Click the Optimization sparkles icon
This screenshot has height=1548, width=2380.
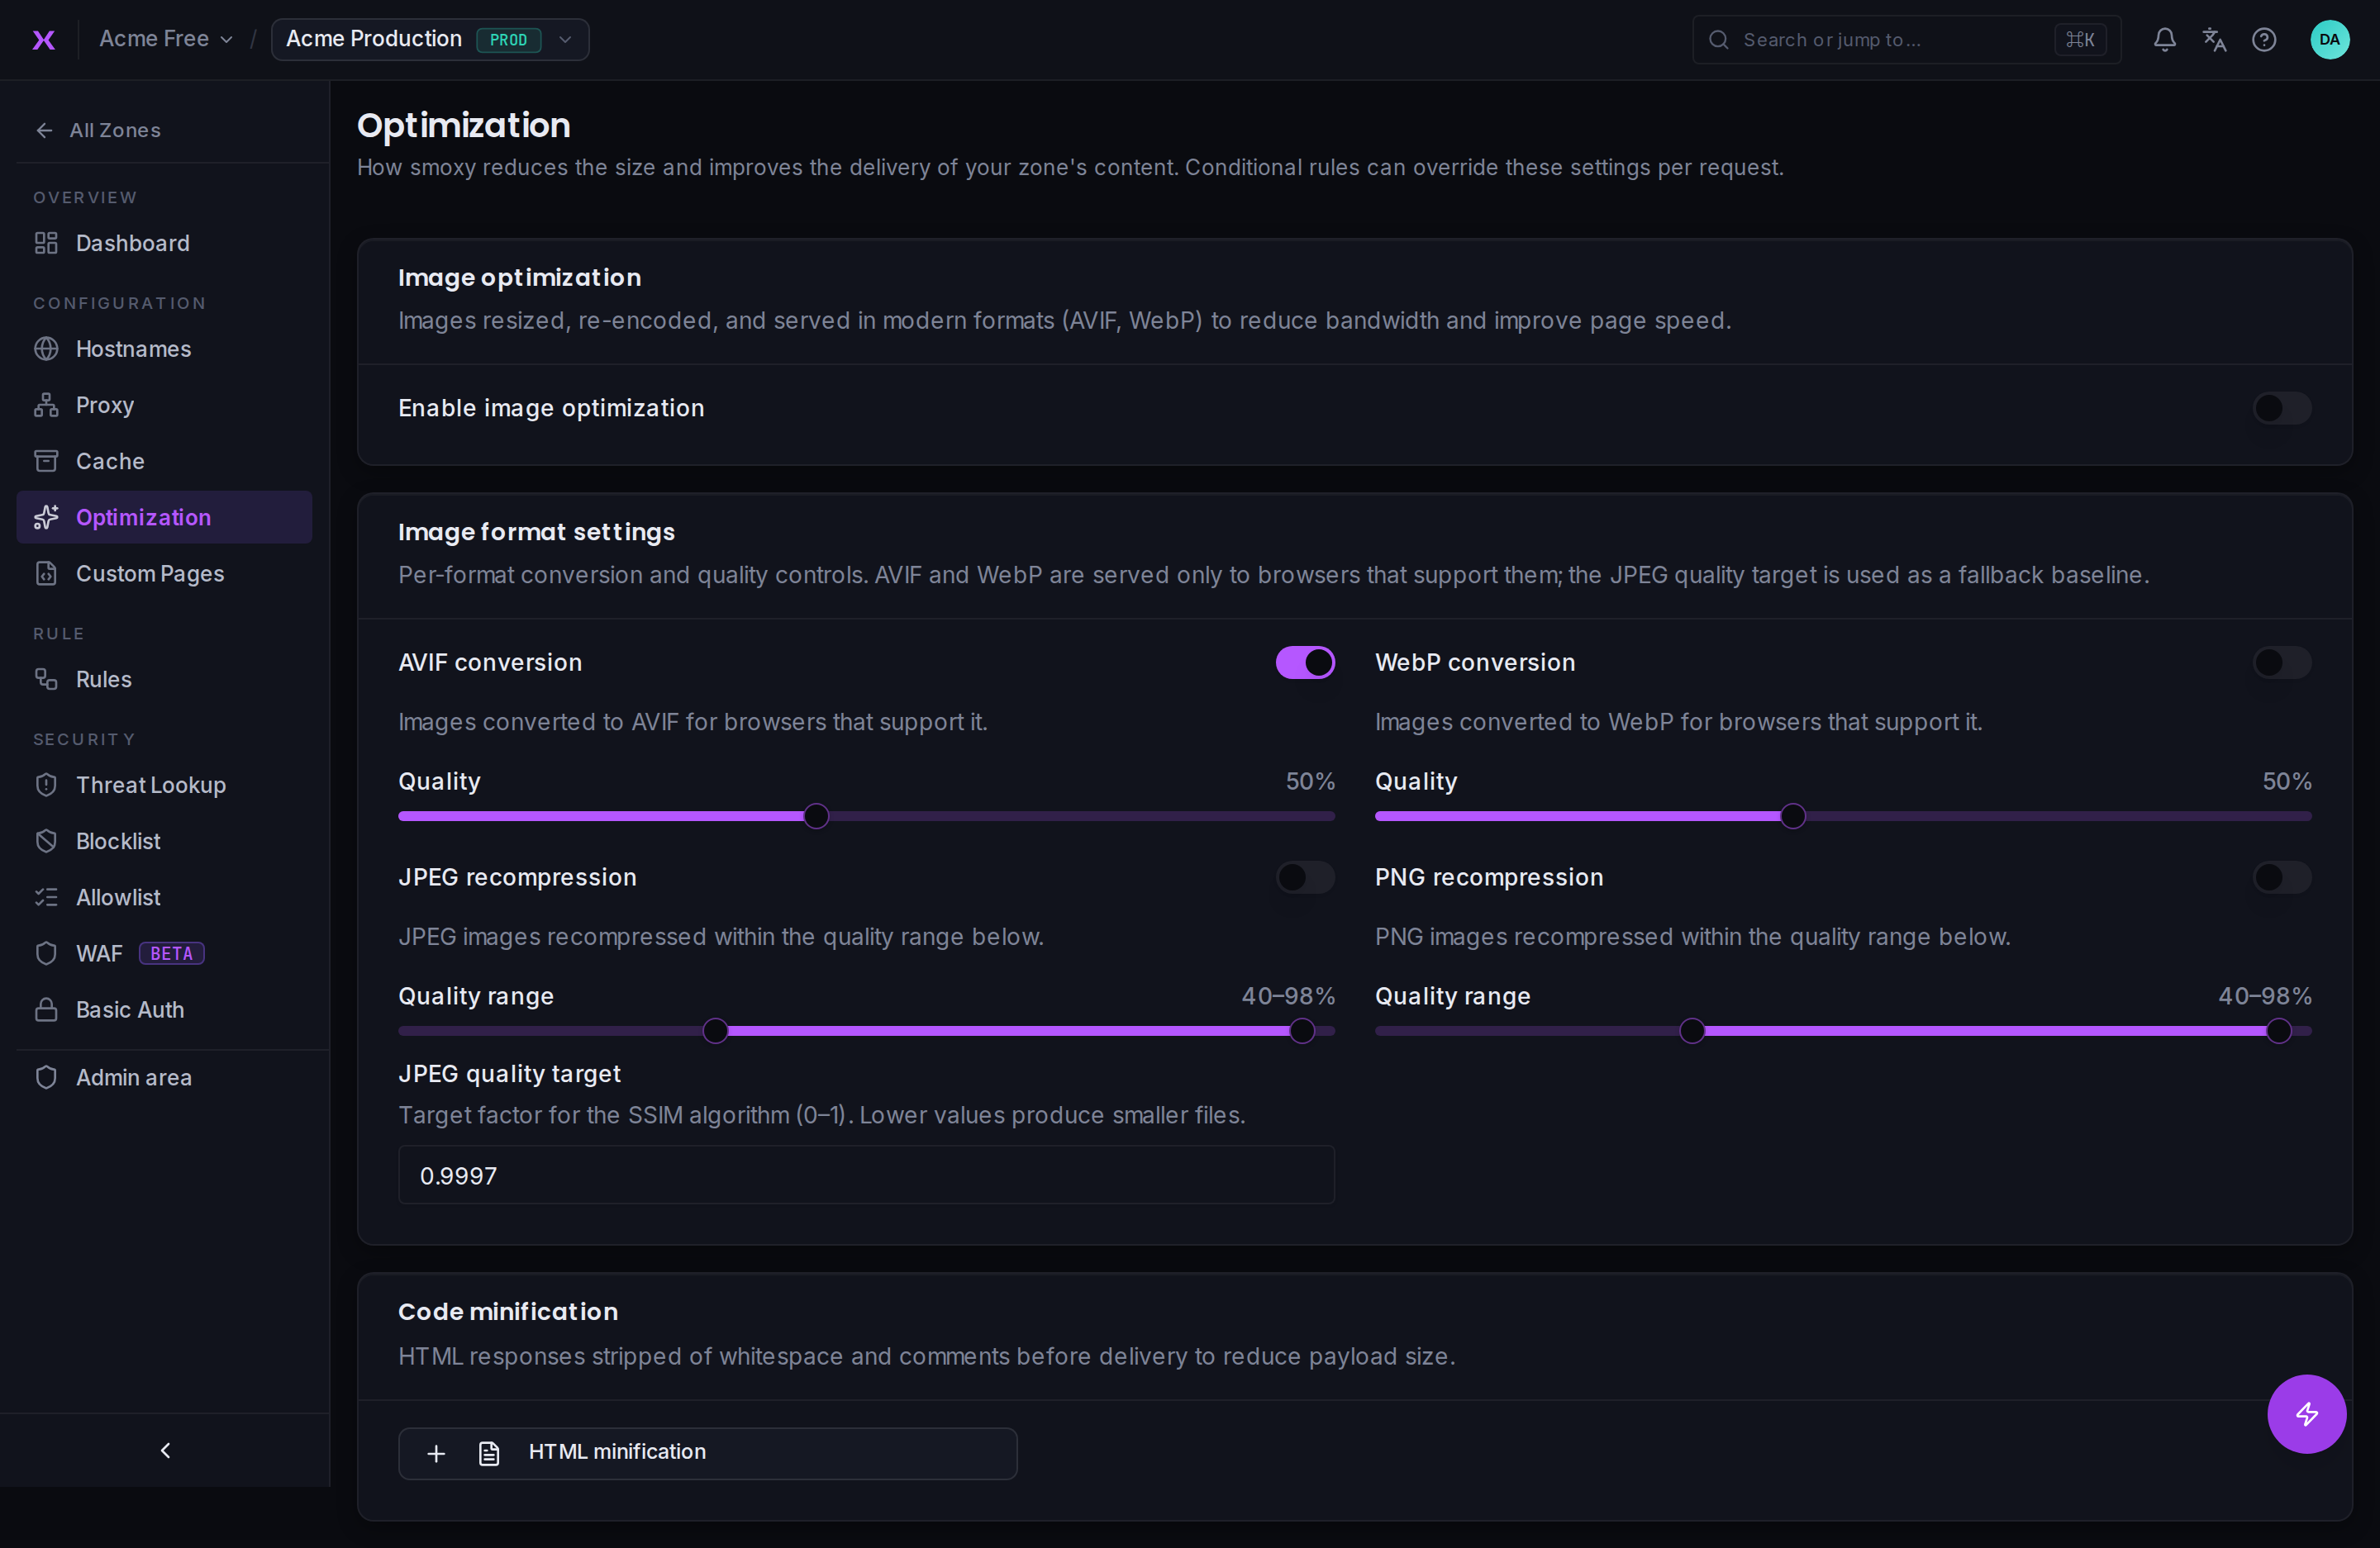pyautogui.click(x=46, y=516)
